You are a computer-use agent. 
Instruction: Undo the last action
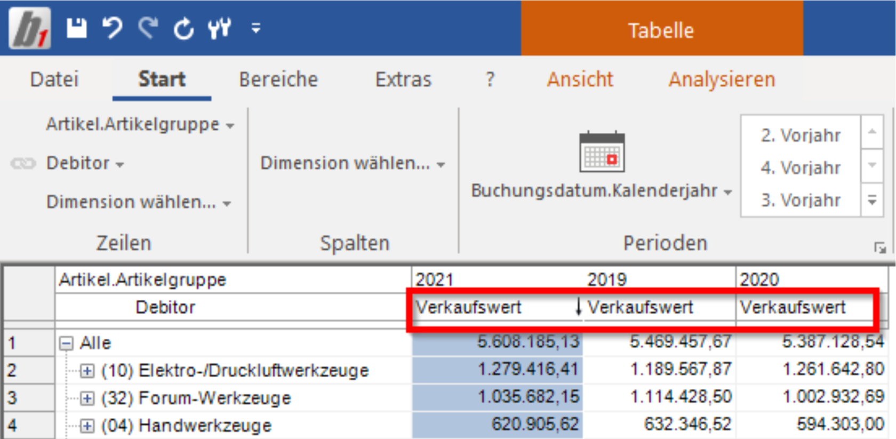click(112, 28)
